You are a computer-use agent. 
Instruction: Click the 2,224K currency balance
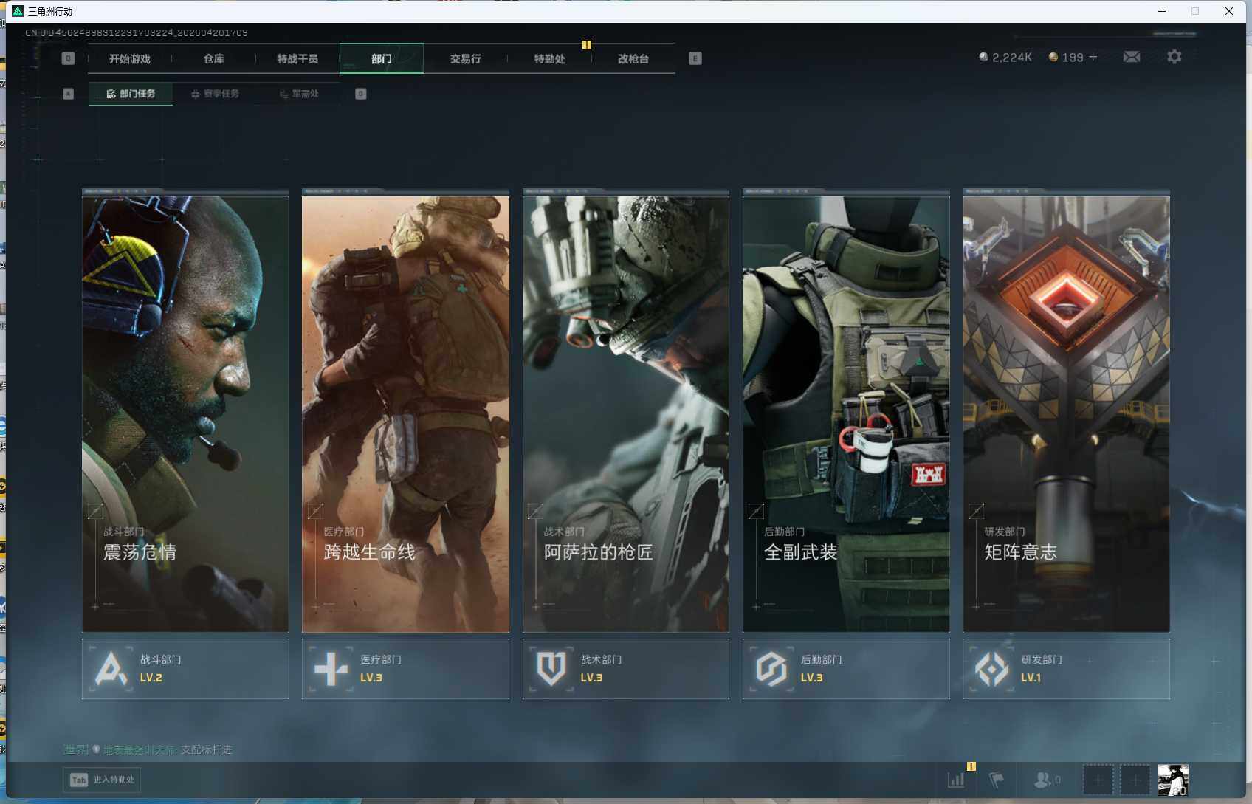point(1011,57)
